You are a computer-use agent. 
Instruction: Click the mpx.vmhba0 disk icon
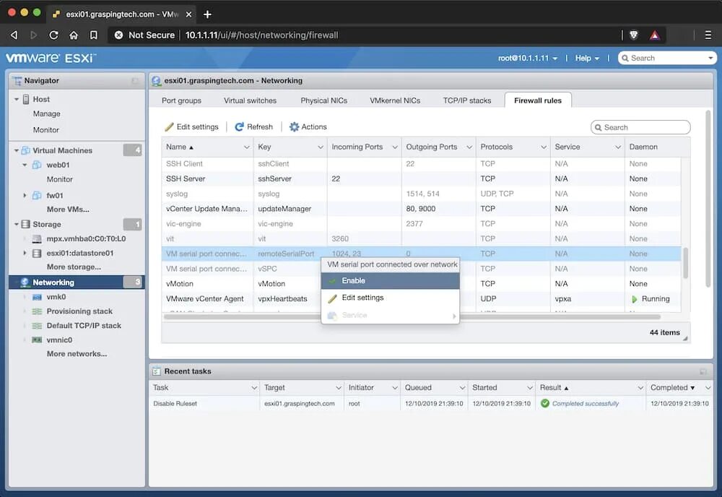37,239
